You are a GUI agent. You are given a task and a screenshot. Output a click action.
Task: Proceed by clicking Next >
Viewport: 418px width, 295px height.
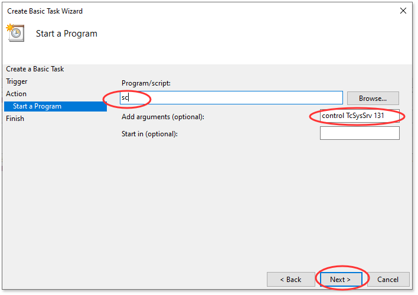[x=340, y=279]
